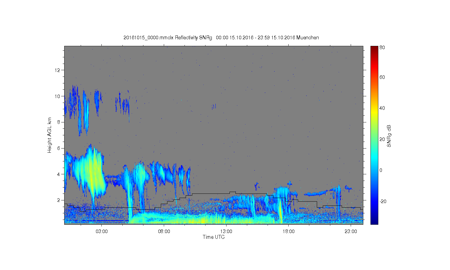Click the 13:00 time tick label
Screen dimensions: 450x270
click(x=226, y=232)
